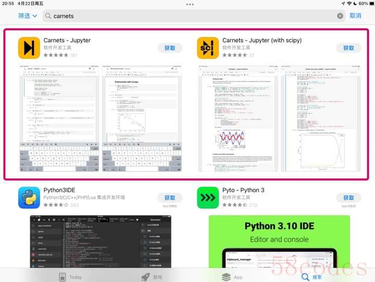Select the 搜索 search tab

click(x=311, y=277)
